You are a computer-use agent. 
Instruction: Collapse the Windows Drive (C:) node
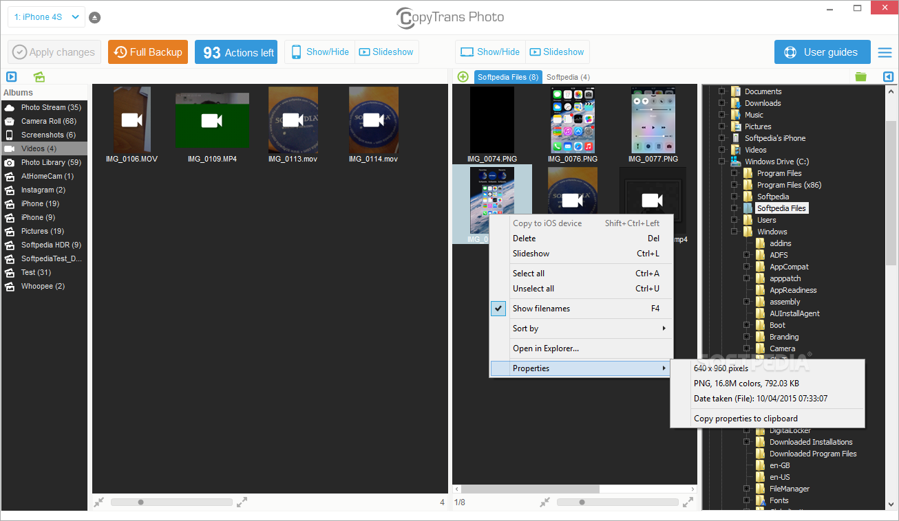tap(722, 162)
